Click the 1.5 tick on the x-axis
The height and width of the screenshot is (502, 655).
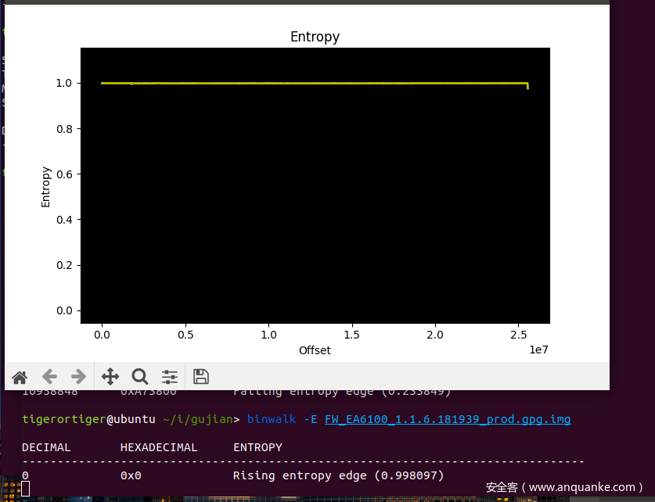352,334
